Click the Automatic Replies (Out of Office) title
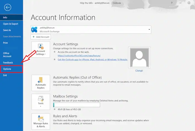Viewport: 195px width, 131px height. click(77, 77)
